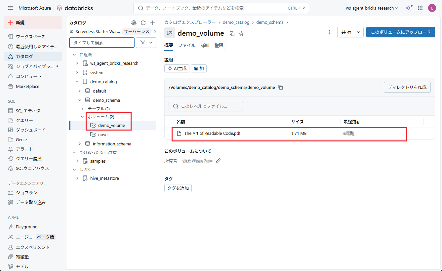The height and width of the screenshot is (271, 442).
Task: Open the Share dropdown button
Action: [350, 32]
